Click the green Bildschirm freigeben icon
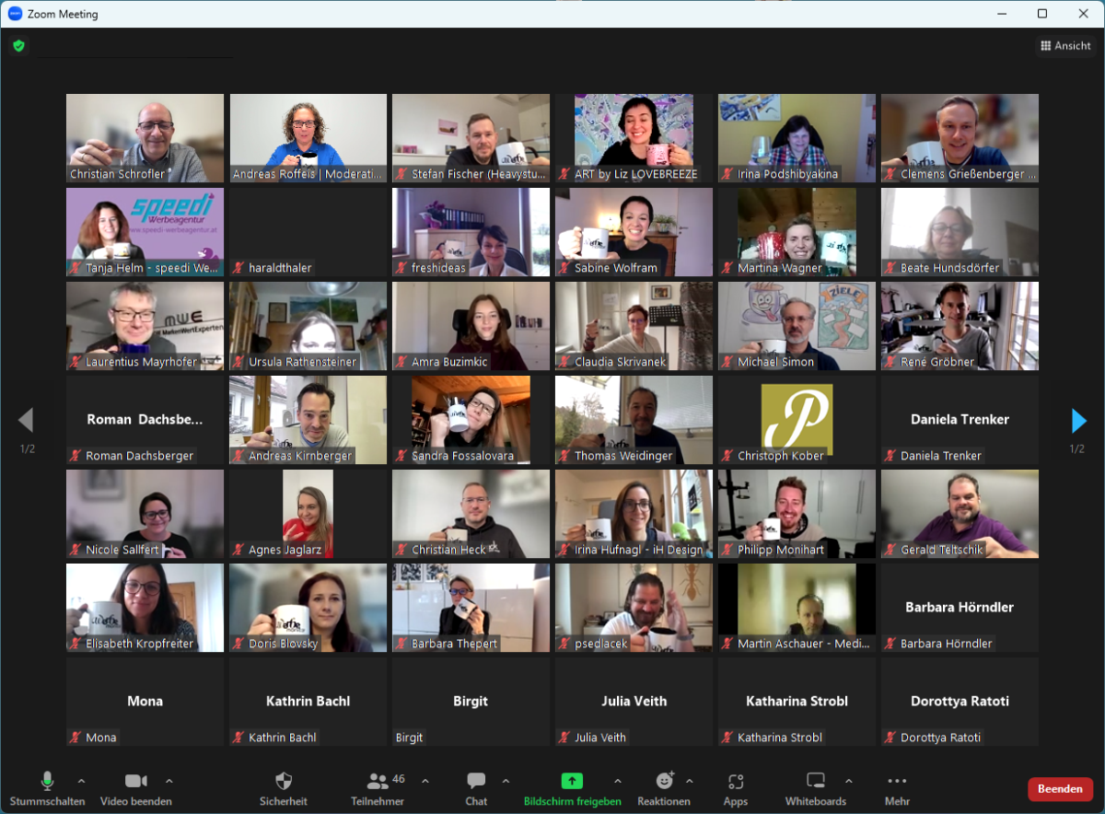Image resolution: width=1105 pixels, height=814 pixels. pos(572,781)
